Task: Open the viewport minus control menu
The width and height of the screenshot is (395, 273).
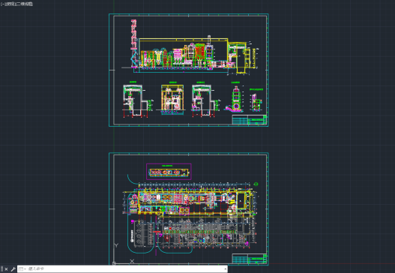Action: (2, 4)
